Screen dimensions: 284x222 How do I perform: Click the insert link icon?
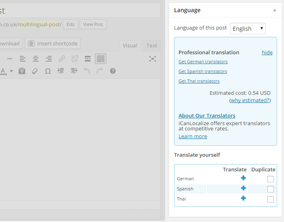pyautogui.click(x=62, y=59)
